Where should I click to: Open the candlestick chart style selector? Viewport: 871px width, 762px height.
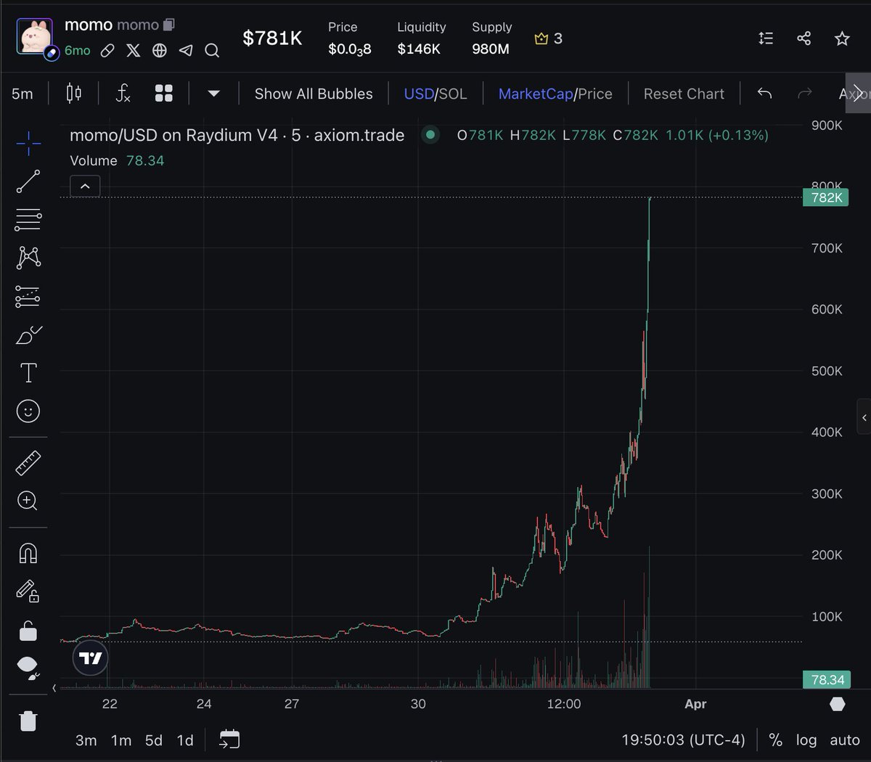[74, 94]
